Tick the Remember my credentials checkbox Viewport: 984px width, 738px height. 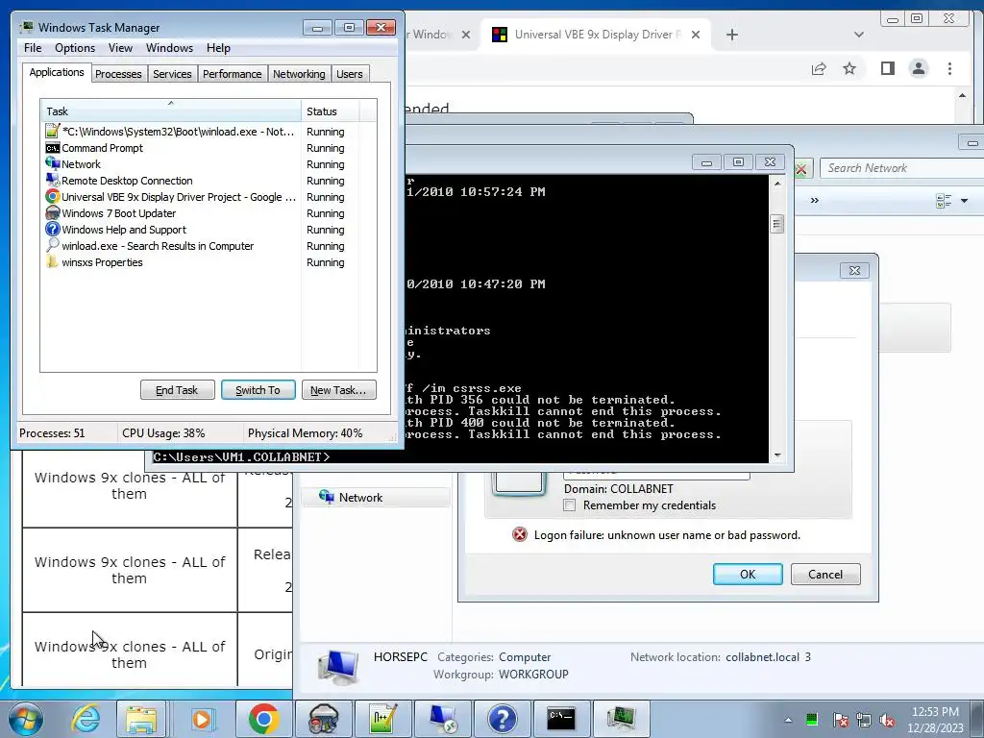pyautogui.click(x=569, y=505)
